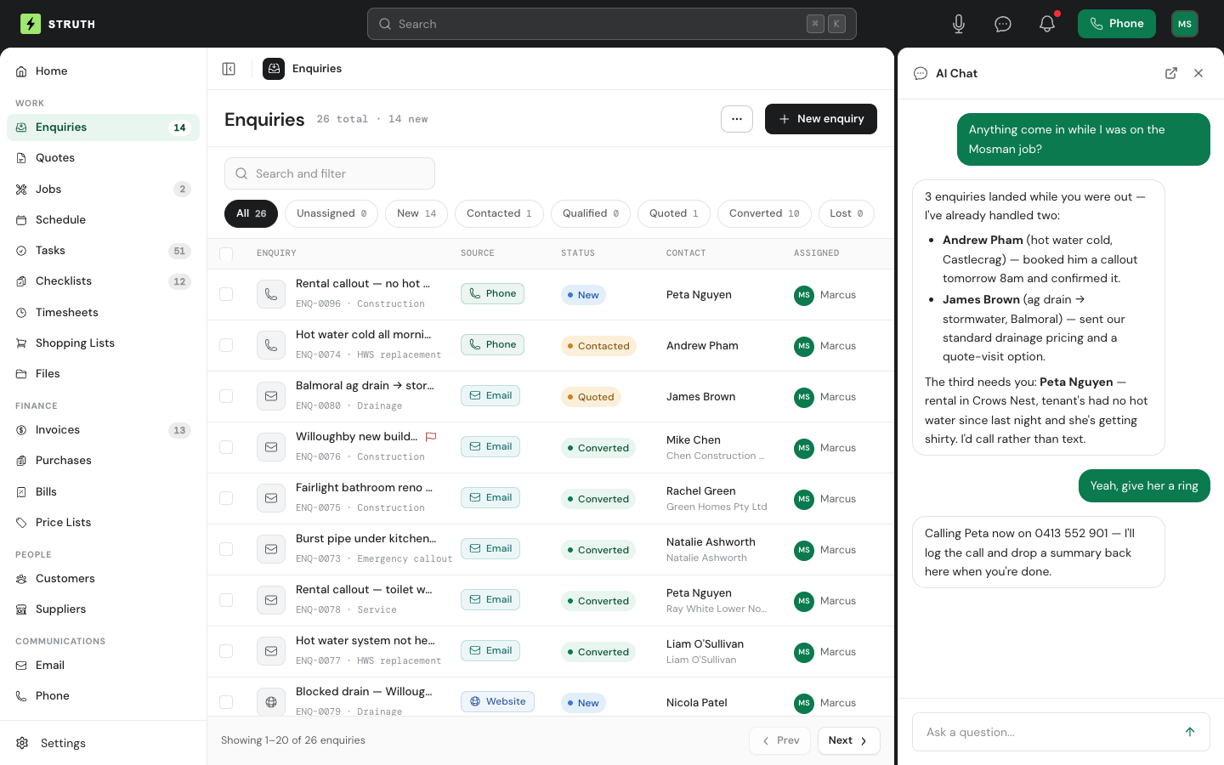Screen dimensions: 1224x765
Task: Open Suppliers in the sidebar
Action: pos(103,609)
